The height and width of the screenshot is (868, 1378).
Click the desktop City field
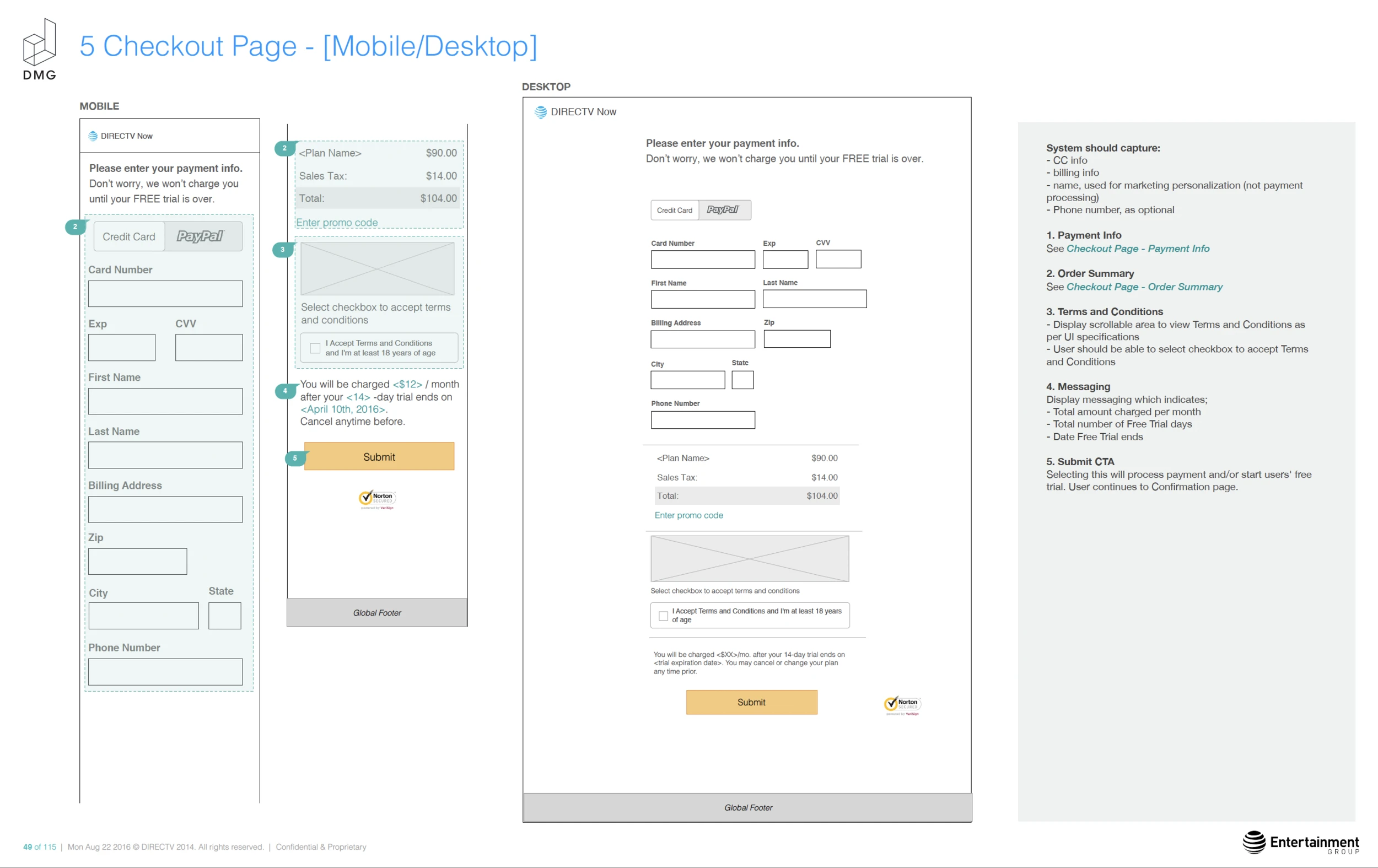click(688, 380)
